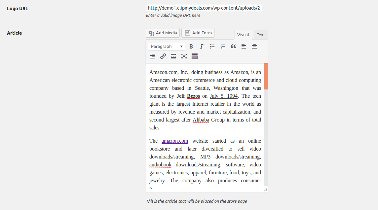
Task: Insert a numbered list
Action: tap(223, 47)
